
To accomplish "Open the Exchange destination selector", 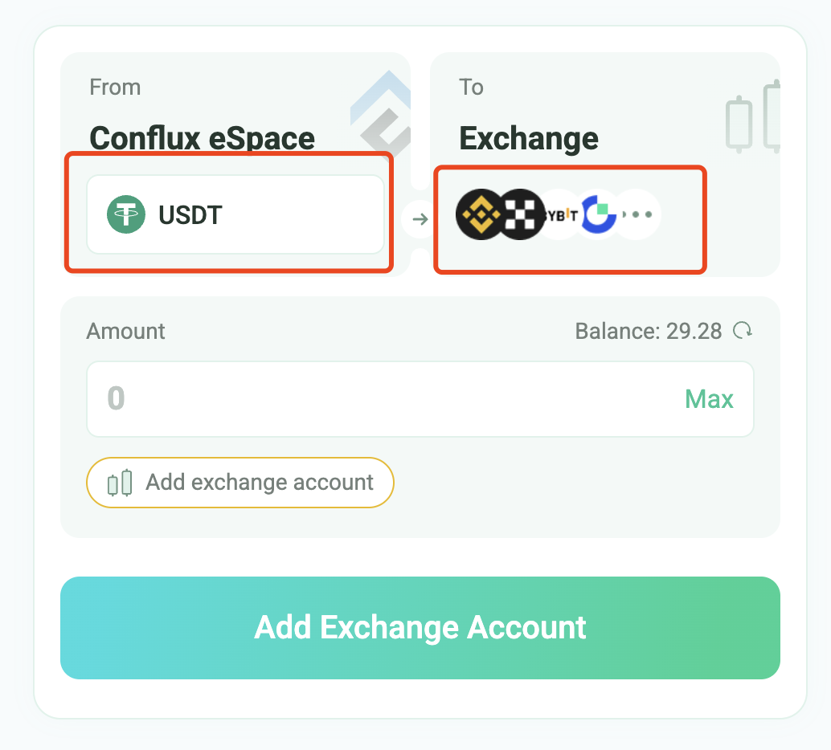I will (528, 139).
